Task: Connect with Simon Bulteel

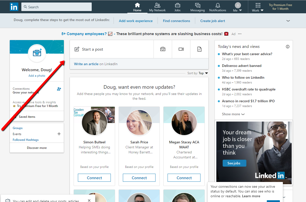Action: pos(94,178)
